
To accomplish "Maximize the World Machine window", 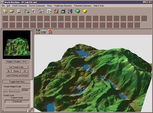I will pyautogui.click(x=147, y=2).
